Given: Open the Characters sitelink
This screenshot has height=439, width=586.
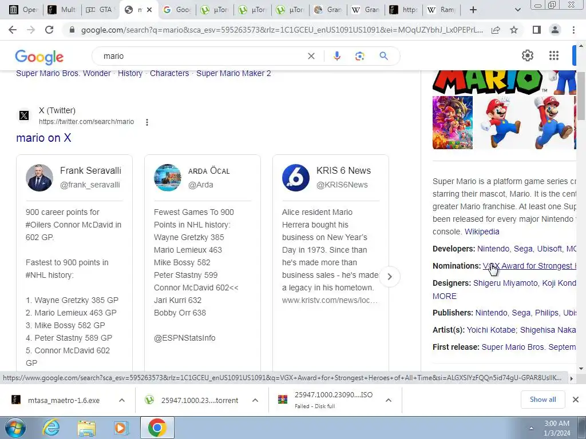Looking at the screenshot, I should pos(169,73).
